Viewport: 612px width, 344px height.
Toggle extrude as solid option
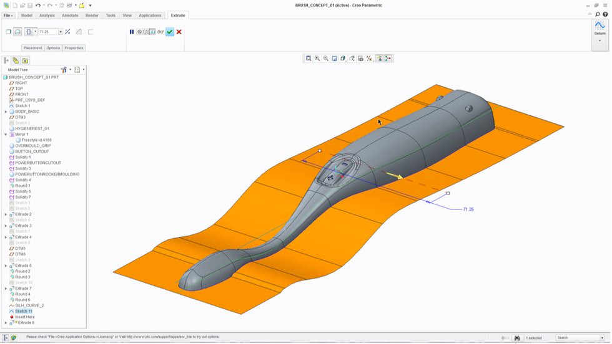(8, 32)
